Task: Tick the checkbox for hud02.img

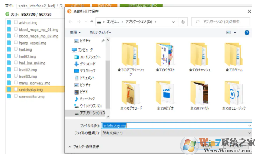Action: click(16, 56)
